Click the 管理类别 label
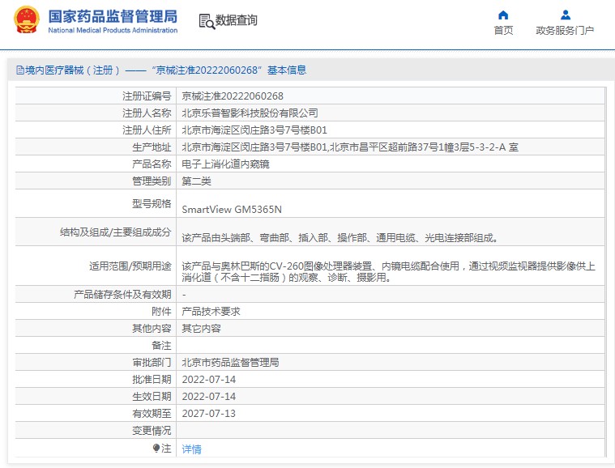The image size is (615, 468). coord(152,181)
